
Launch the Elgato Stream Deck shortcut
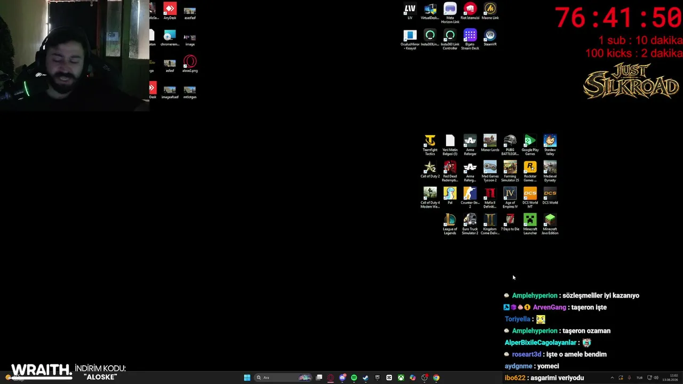[470, 40]
